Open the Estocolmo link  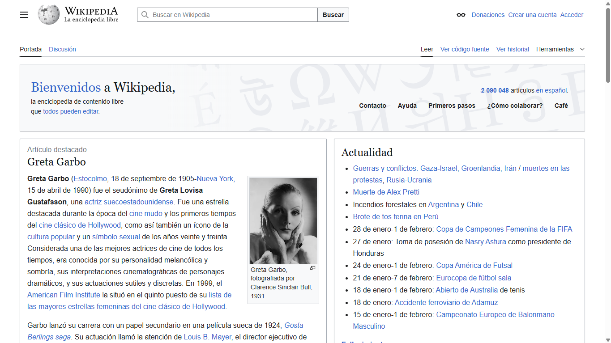click(90, 178)
